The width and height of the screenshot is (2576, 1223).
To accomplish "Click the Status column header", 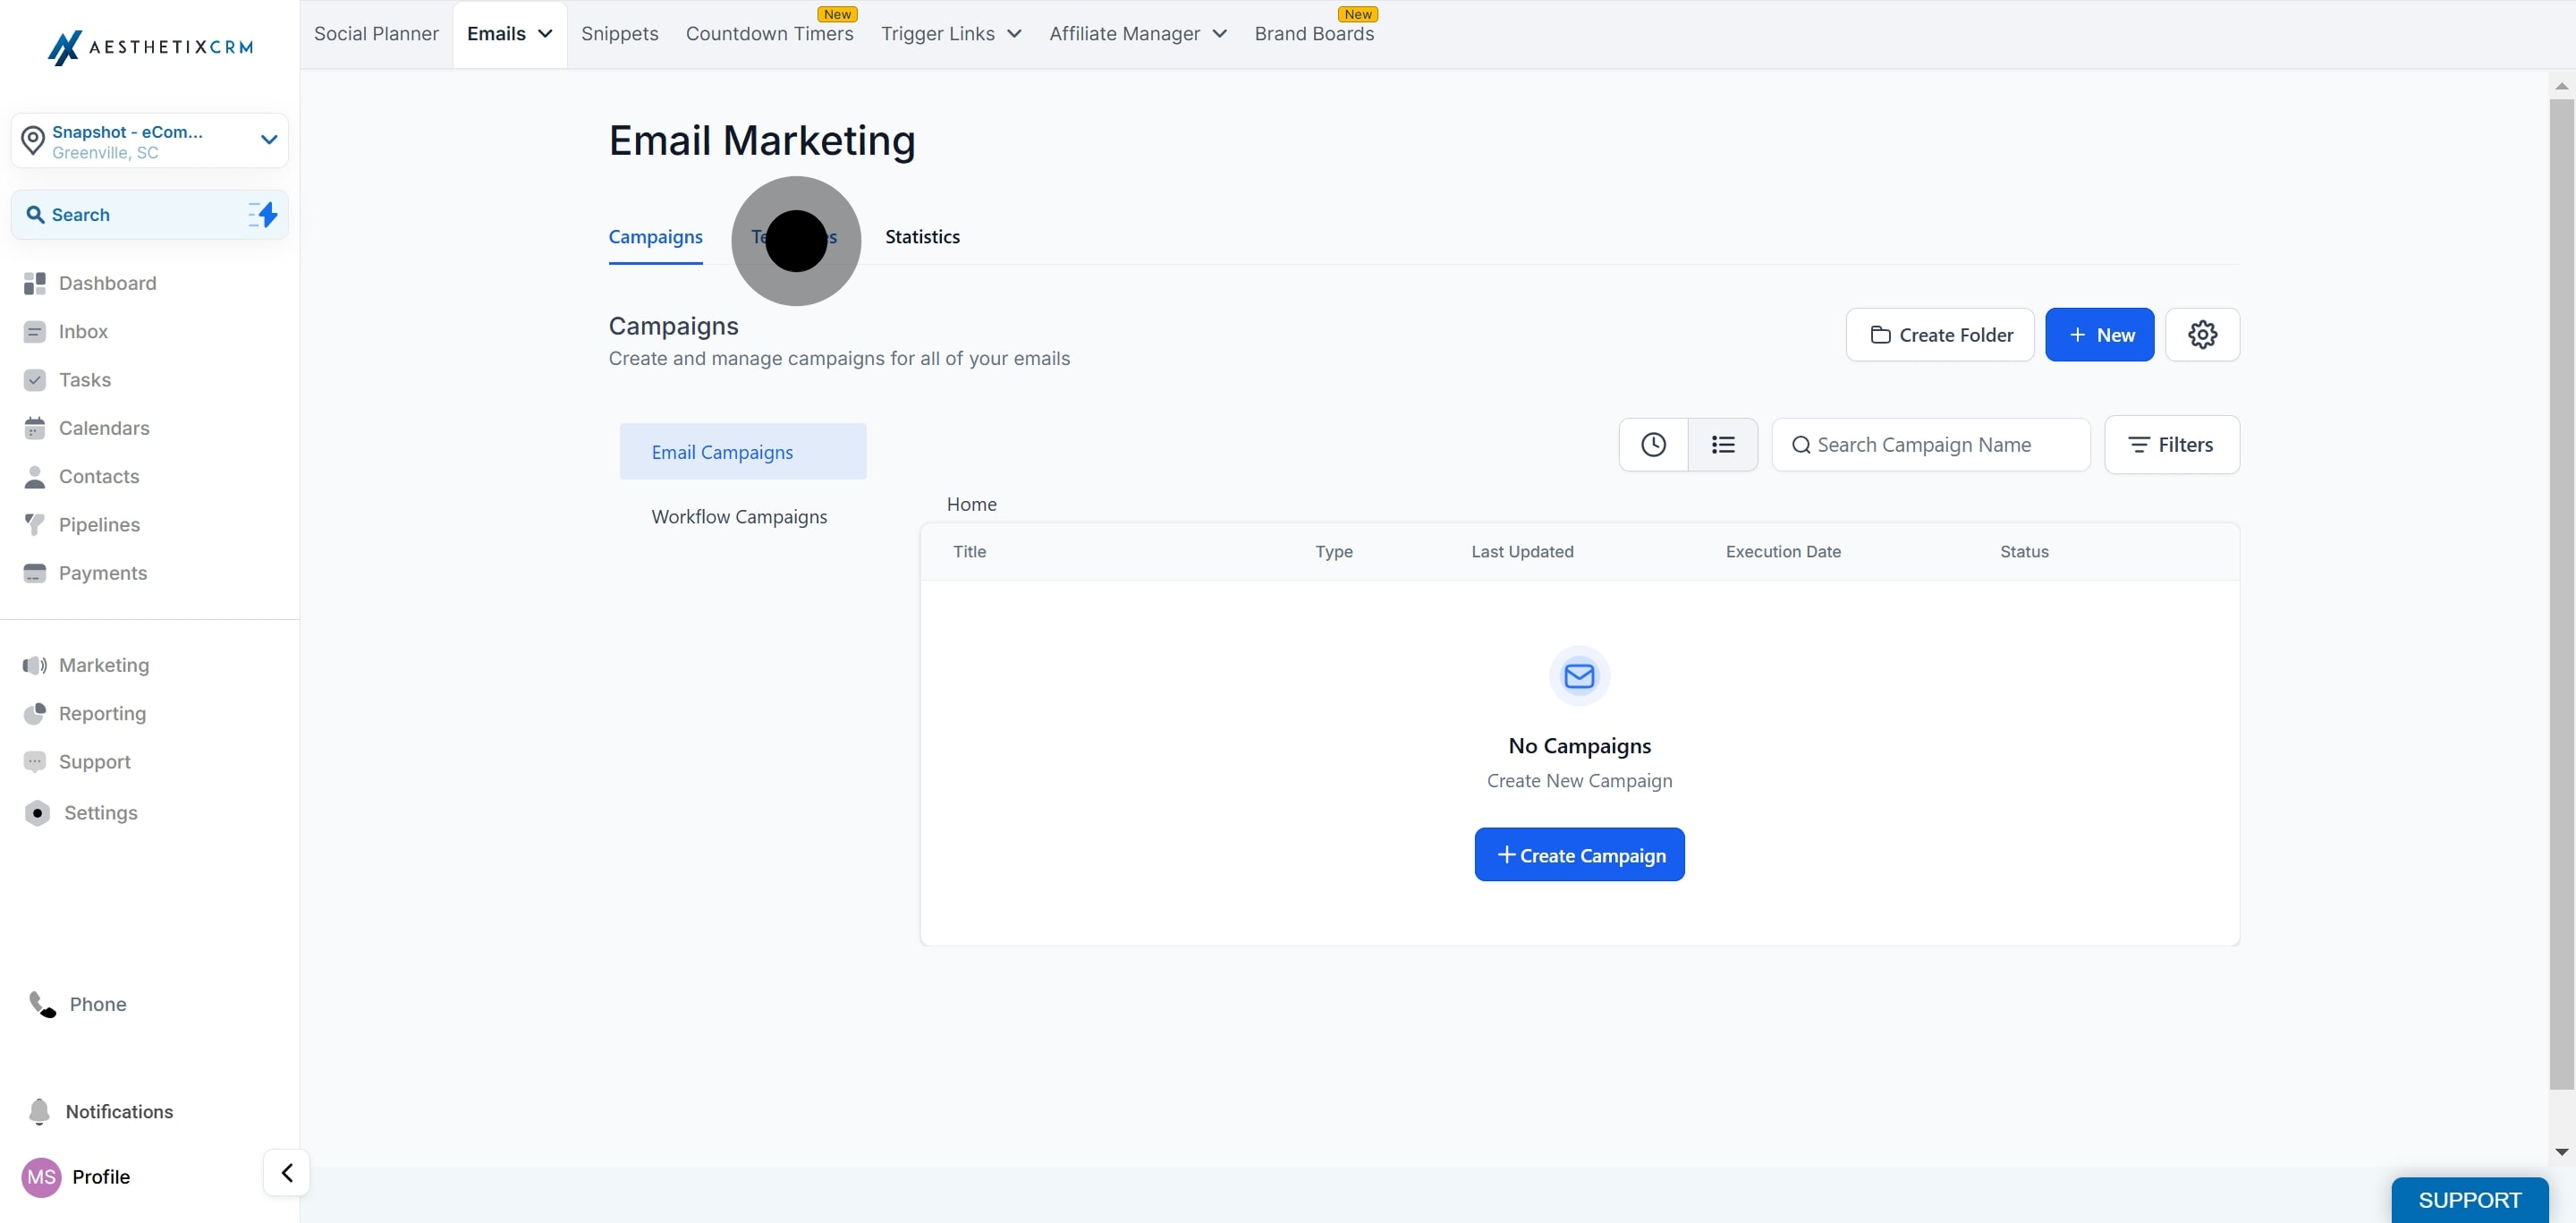I will click(2024, 552).
